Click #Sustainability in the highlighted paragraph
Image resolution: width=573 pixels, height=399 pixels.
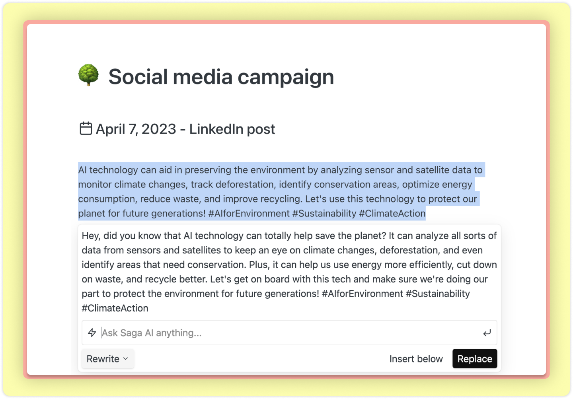pos(324,214)
